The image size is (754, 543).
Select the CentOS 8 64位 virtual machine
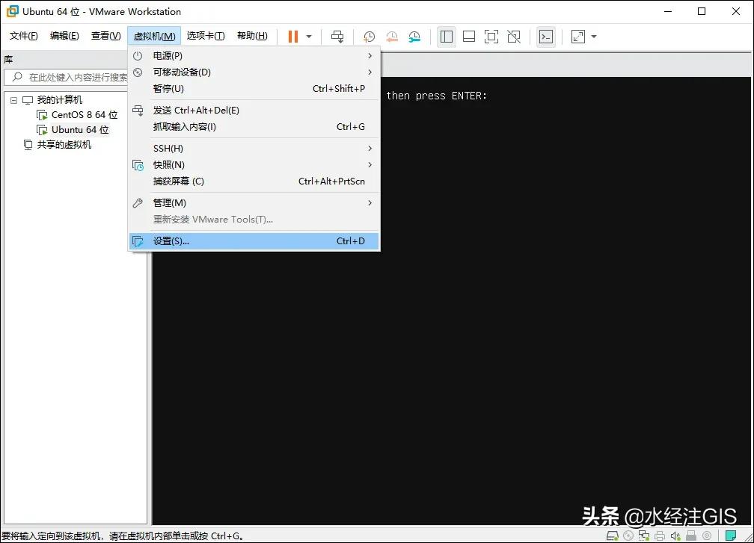pyautogui.click(x=82, y=114)
